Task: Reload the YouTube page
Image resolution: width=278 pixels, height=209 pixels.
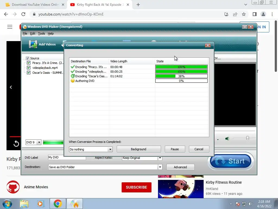Action: (23, 14)
